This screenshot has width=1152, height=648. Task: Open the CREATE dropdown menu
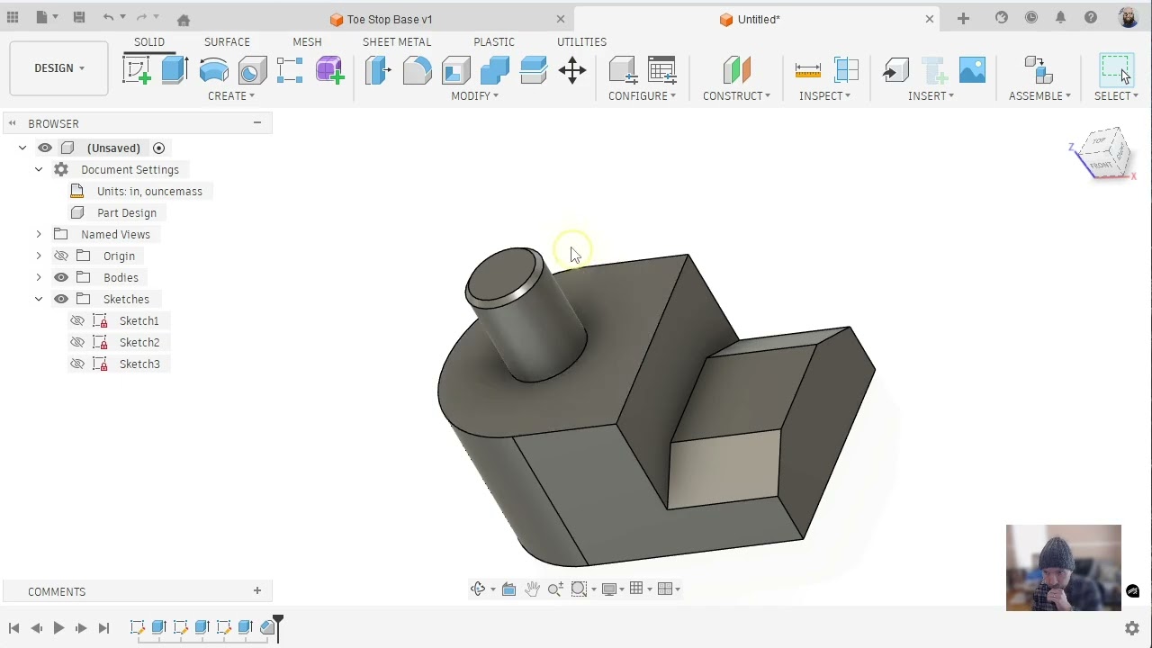(231, 95)
